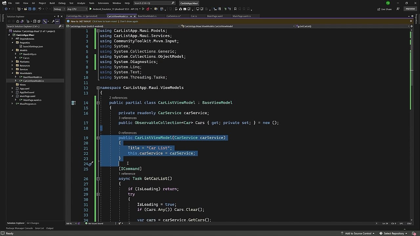The width and height of the screenshot is (420, 236).
Task: Click the 'Click here to learn more!' link
Action: click(x=105, y=21)
